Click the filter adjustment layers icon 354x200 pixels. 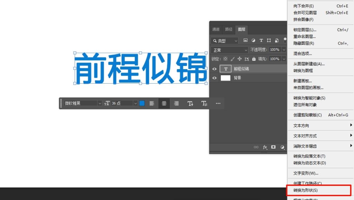tap(253, 40)
